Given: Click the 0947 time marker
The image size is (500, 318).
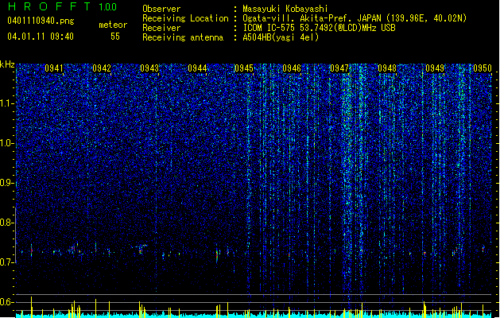Looking at the screenshot, I should 339,68.
